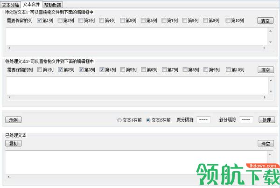
Task: Click down arrow of 待处理文本2 scrollbar
Action: [x=271, y=91]
